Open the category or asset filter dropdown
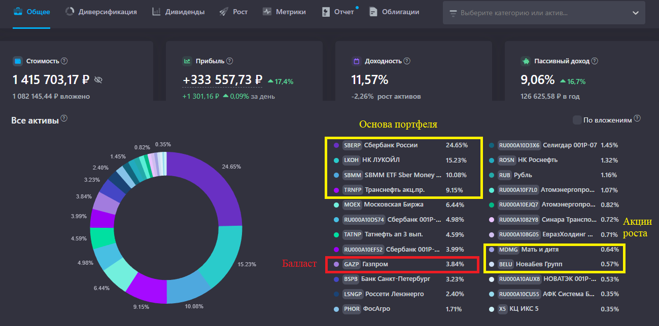Image resolution: width=659 pixels, height=326 pixels. point(544,13)
